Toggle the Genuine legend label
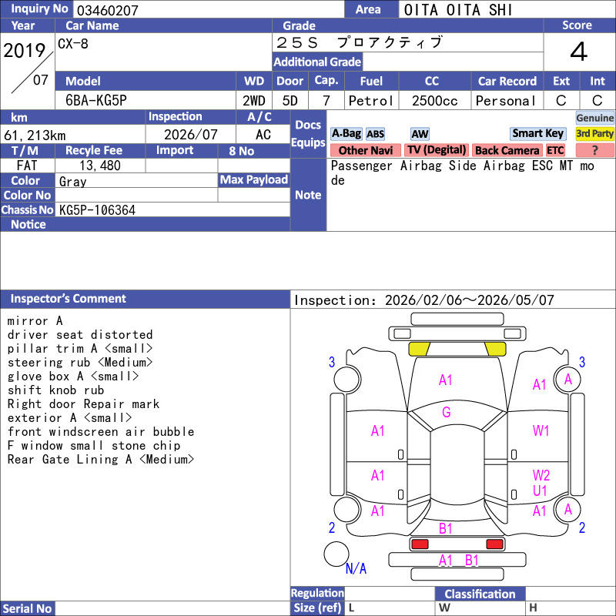 [594, 118]
